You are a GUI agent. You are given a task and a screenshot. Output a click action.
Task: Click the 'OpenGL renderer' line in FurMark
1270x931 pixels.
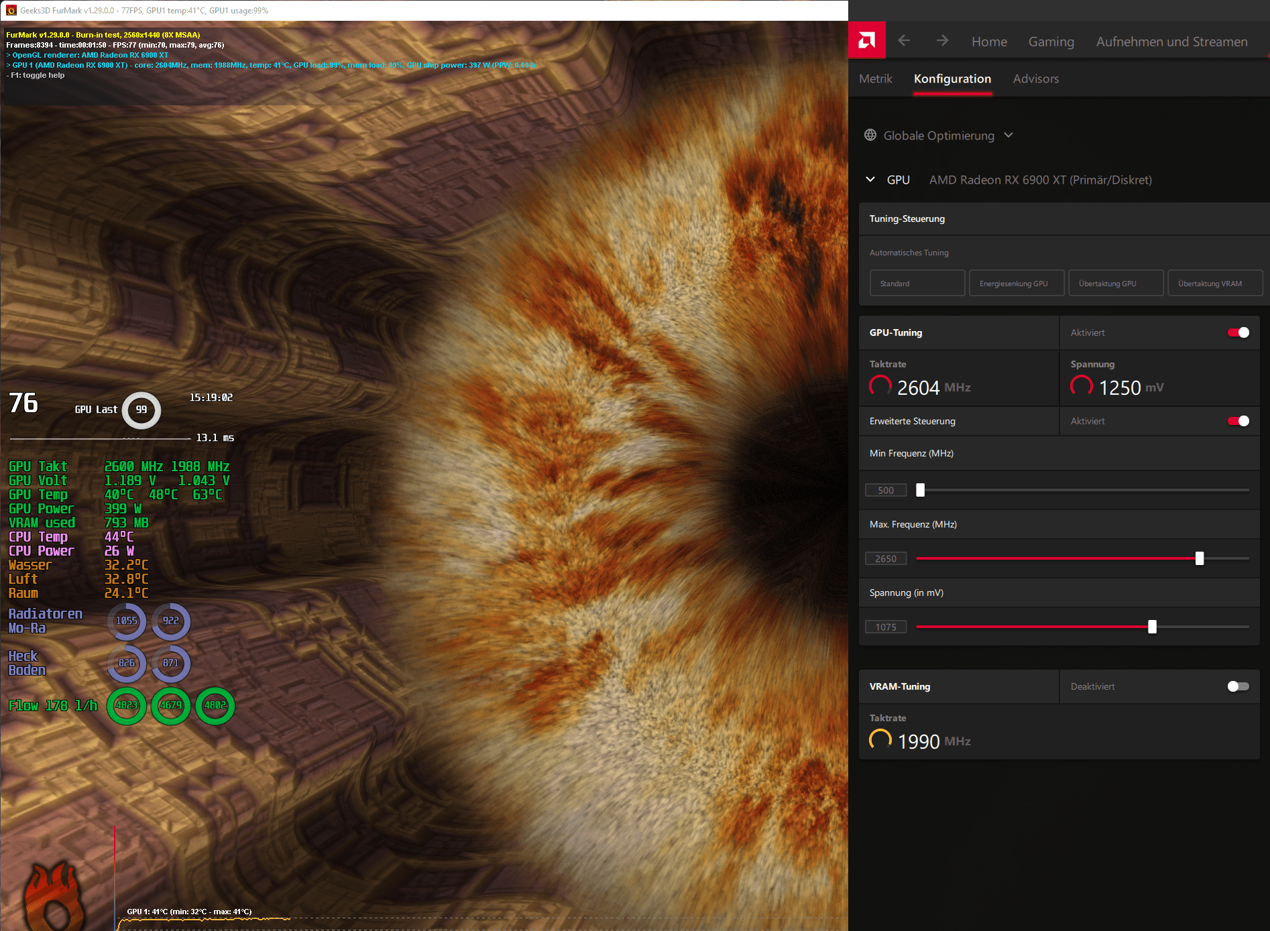click(x=87, y=55)
